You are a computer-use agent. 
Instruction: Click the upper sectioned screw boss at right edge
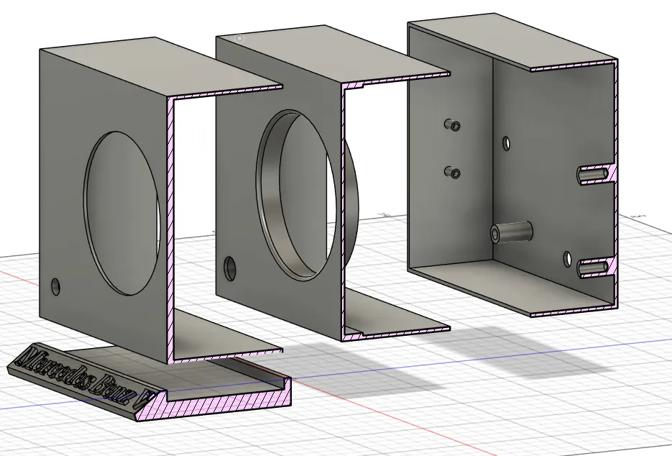596,175
